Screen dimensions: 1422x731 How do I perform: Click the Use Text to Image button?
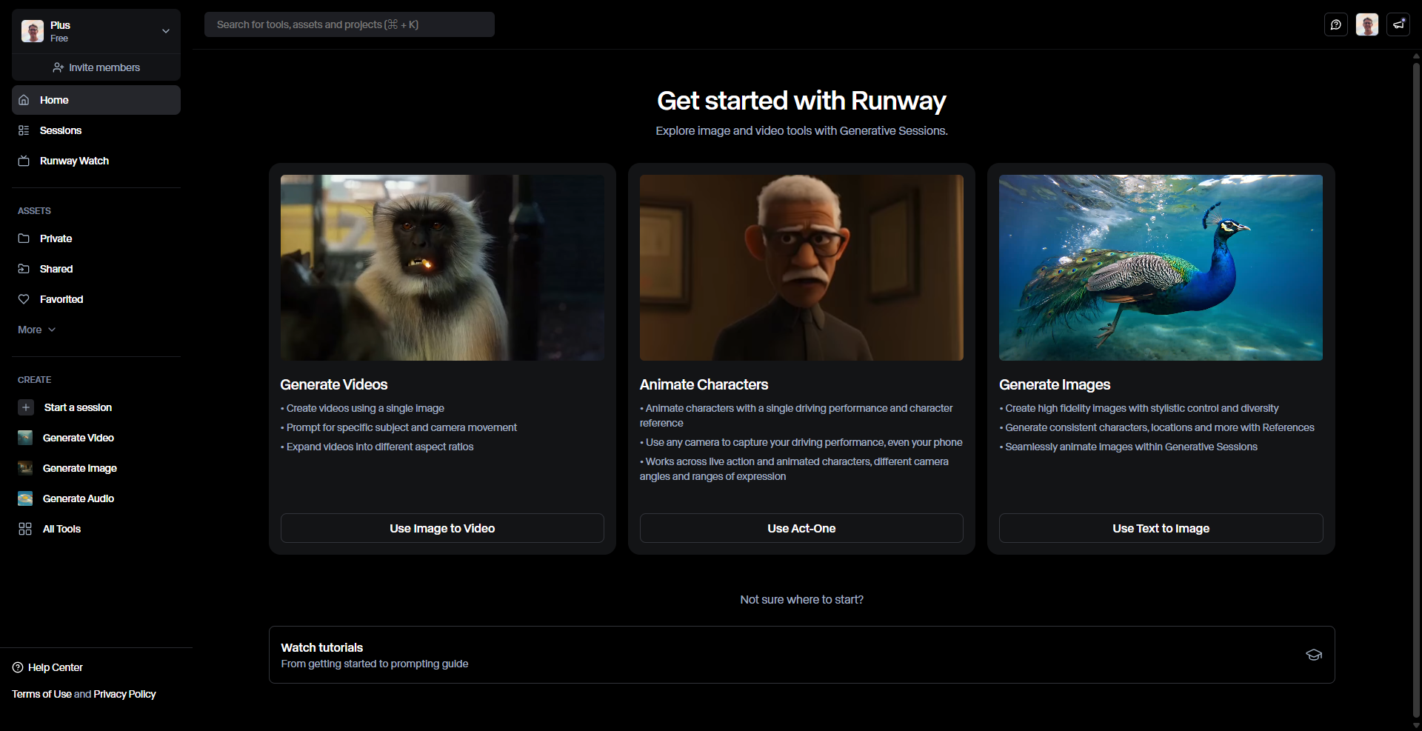(1160, 528)
